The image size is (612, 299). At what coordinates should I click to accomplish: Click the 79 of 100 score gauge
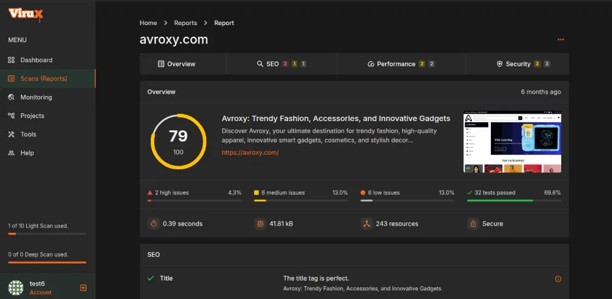178,142
